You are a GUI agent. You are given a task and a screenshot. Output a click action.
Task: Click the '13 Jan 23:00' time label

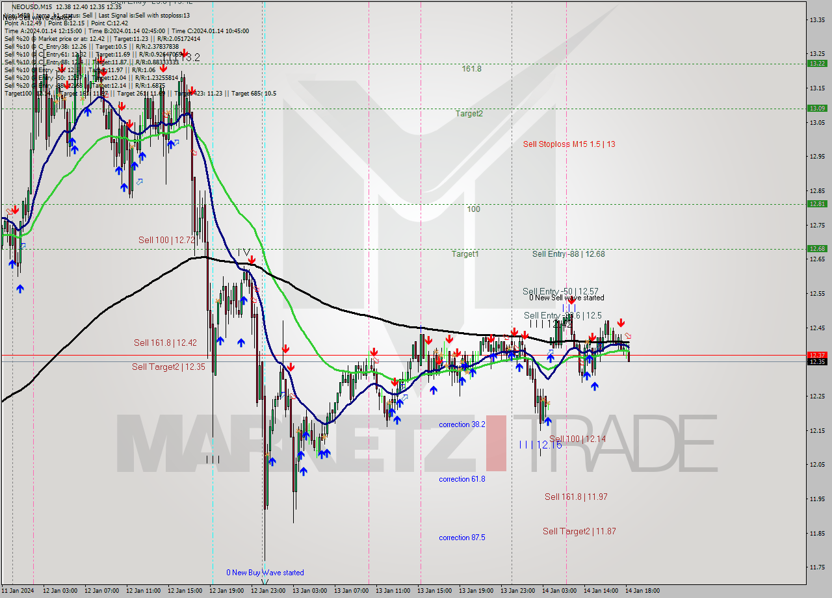coord(517,591)
